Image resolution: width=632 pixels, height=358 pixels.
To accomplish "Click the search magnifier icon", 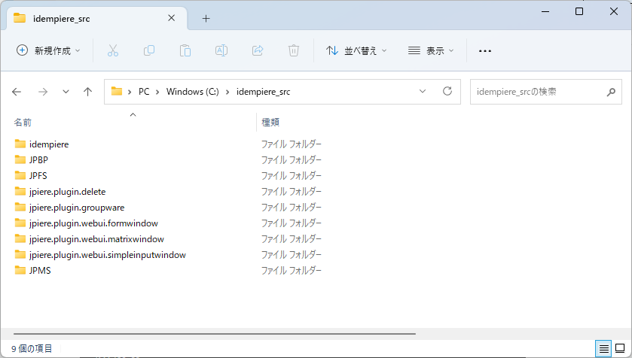I will click(x=611, y=92).
